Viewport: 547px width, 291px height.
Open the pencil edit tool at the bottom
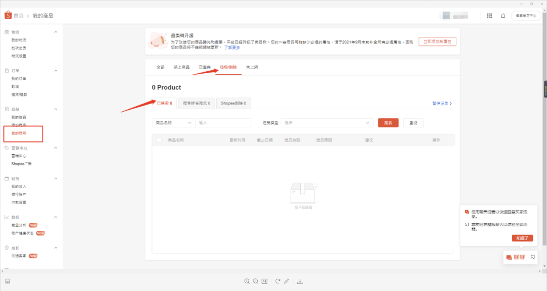pyautogui.click(x=286, y=281)
